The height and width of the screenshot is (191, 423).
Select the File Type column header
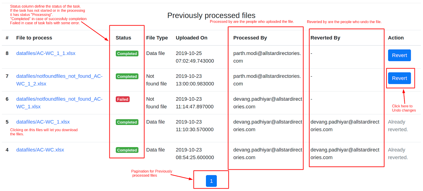(157, 38)
